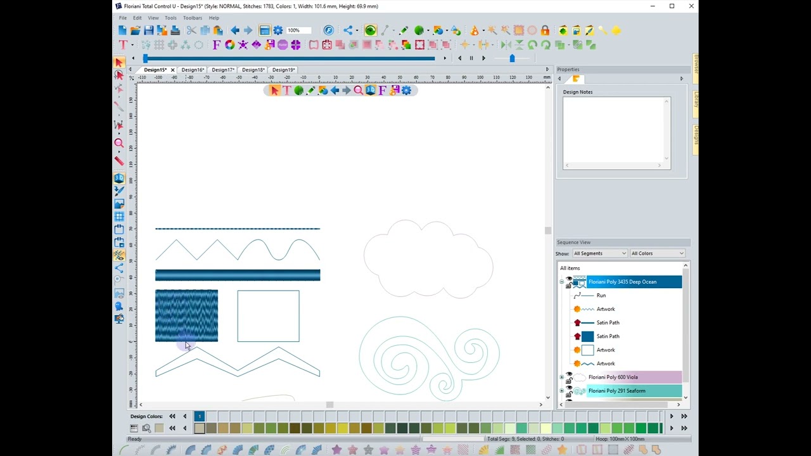Click the magic wand tool icon
This screenshot has width=811, height=456.
pos(492,30)
